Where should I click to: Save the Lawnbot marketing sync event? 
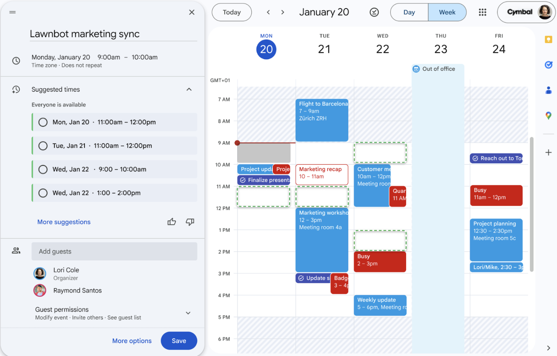[179, 340]
